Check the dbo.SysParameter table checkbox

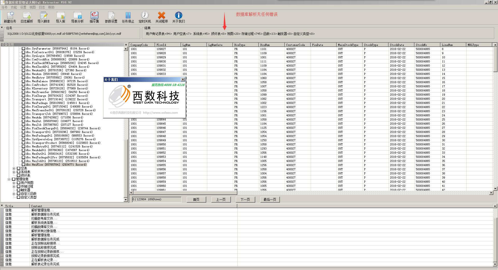click(x=23, y=48)
